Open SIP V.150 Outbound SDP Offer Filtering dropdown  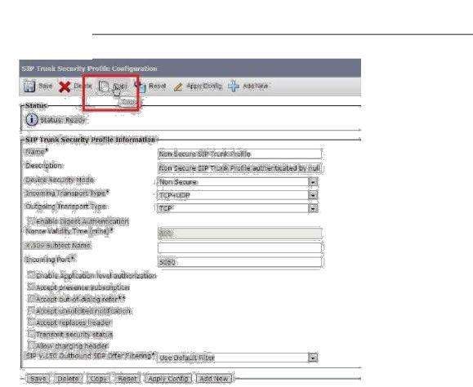(x=313, y=358)
